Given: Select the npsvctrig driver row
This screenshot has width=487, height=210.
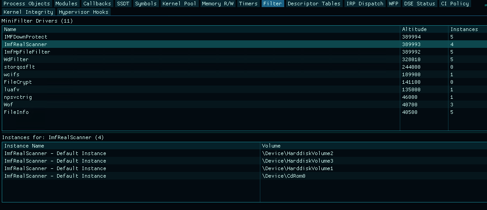Looking at the screenshot, I should pyautogui.click(x=245, y=97).
